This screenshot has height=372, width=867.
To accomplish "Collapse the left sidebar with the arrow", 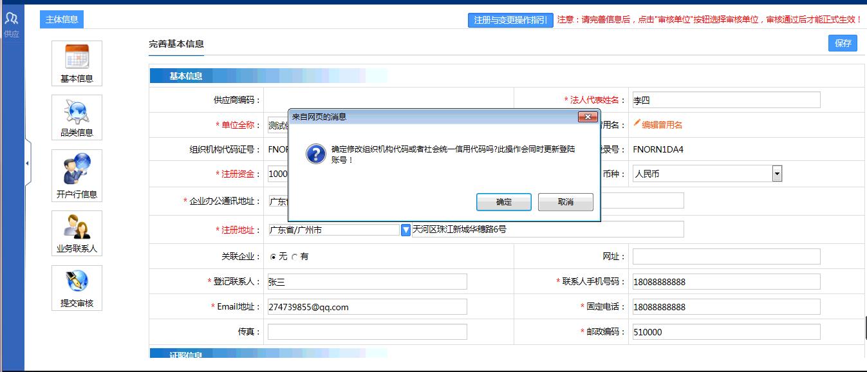I will coord(26,163).
